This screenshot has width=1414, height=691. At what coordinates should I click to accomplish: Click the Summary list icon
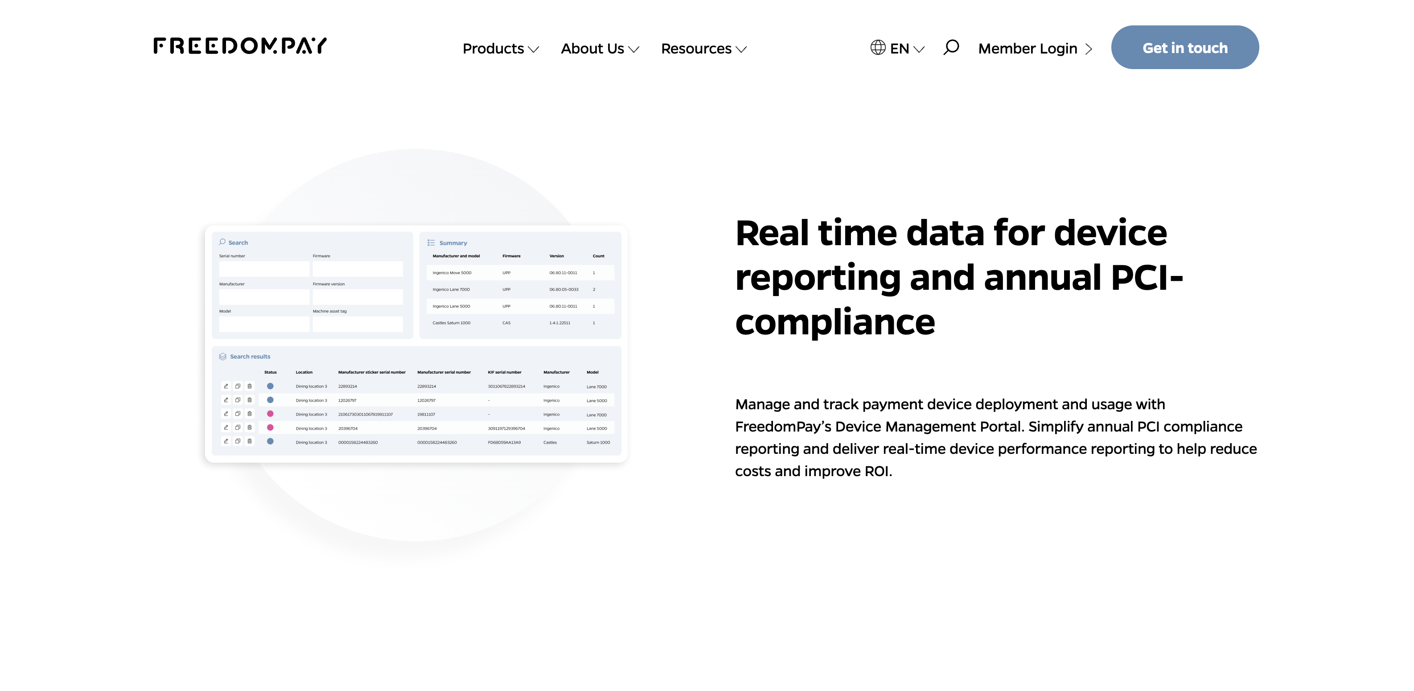coord(432,243)
